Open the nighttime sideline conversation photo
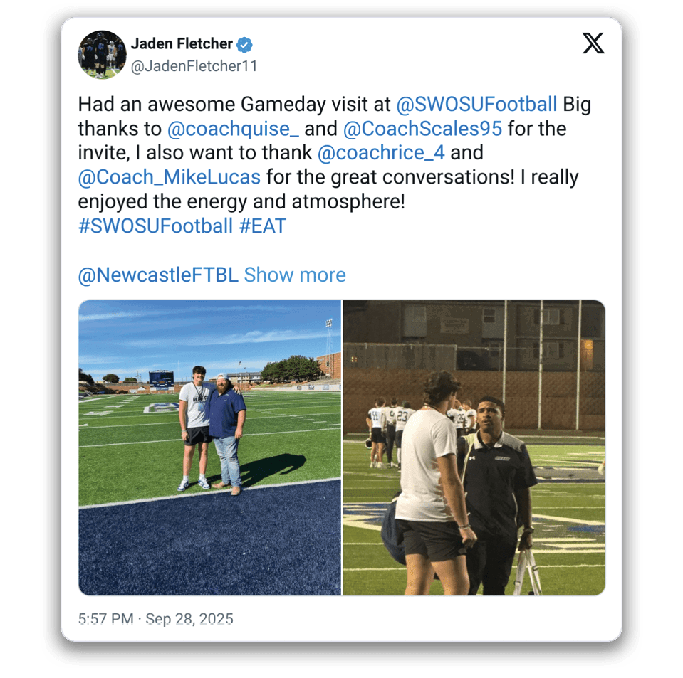The width and height of the screenshot is (683, 678). [x=474, y=447]
